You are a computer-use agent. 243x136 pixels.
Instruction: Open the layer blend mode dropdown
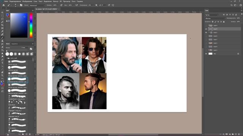tap(215, 19)
